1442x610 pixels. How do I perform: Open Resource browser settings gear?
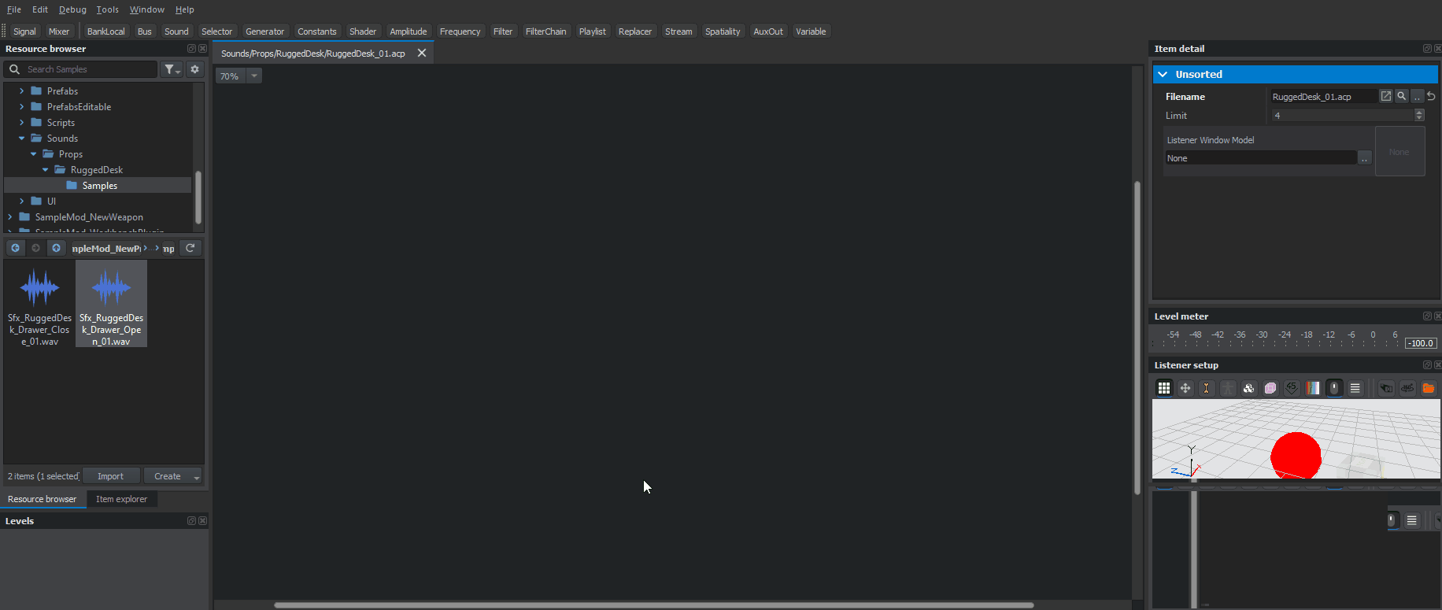(x=195, y=69)
